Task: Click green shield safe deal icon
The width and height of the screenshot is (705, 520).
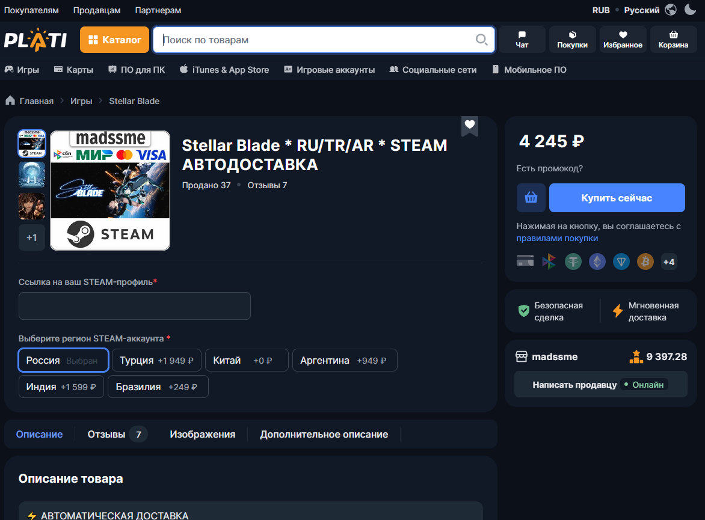Action: [x=524, y=311]
